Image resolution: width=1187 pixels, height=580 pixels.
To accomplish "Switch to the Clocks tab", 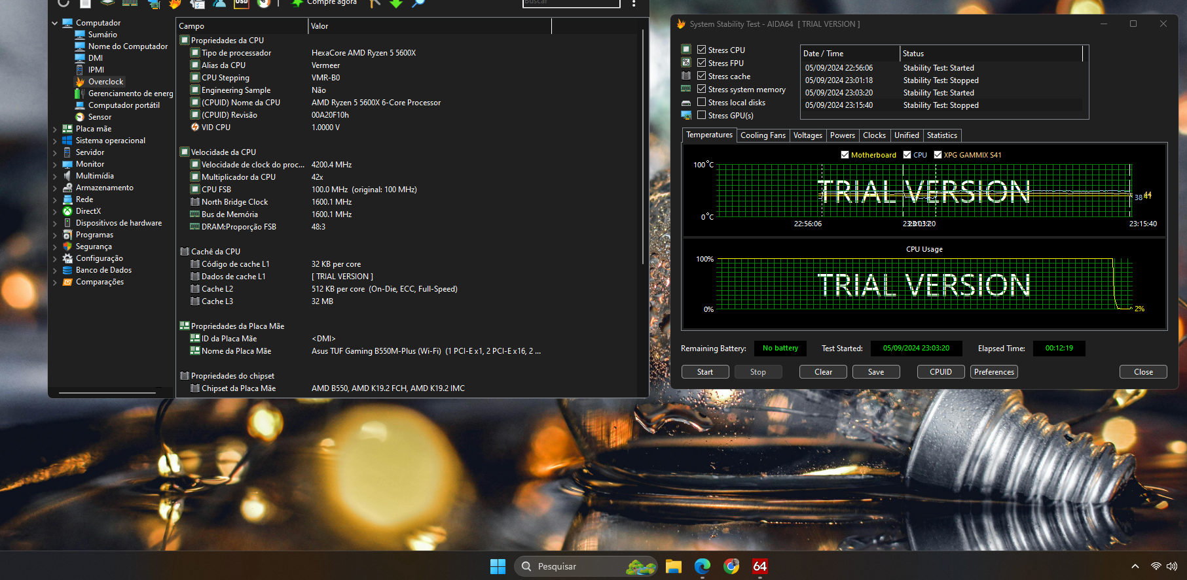I will [874, 135].
